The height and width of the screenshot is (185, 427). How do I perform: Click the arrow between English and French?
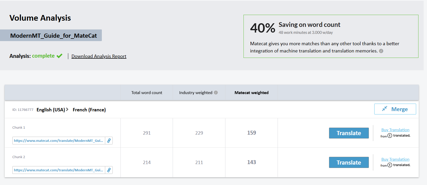coord(67,110)
